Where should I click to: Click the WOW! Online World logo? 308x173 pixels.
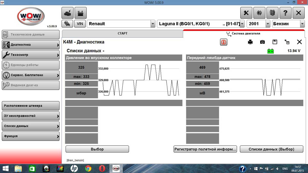coord(31,16)
